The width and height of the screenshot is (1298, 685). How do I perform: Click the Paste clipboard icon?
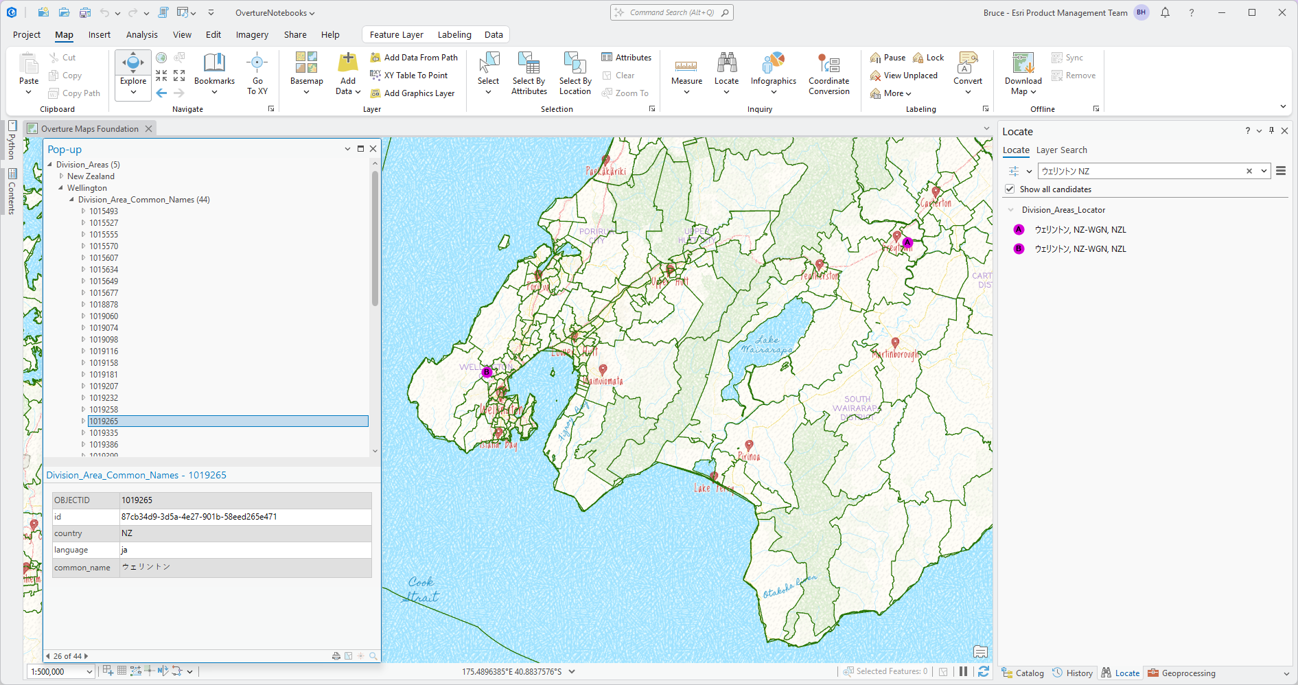tap(29, 64)
